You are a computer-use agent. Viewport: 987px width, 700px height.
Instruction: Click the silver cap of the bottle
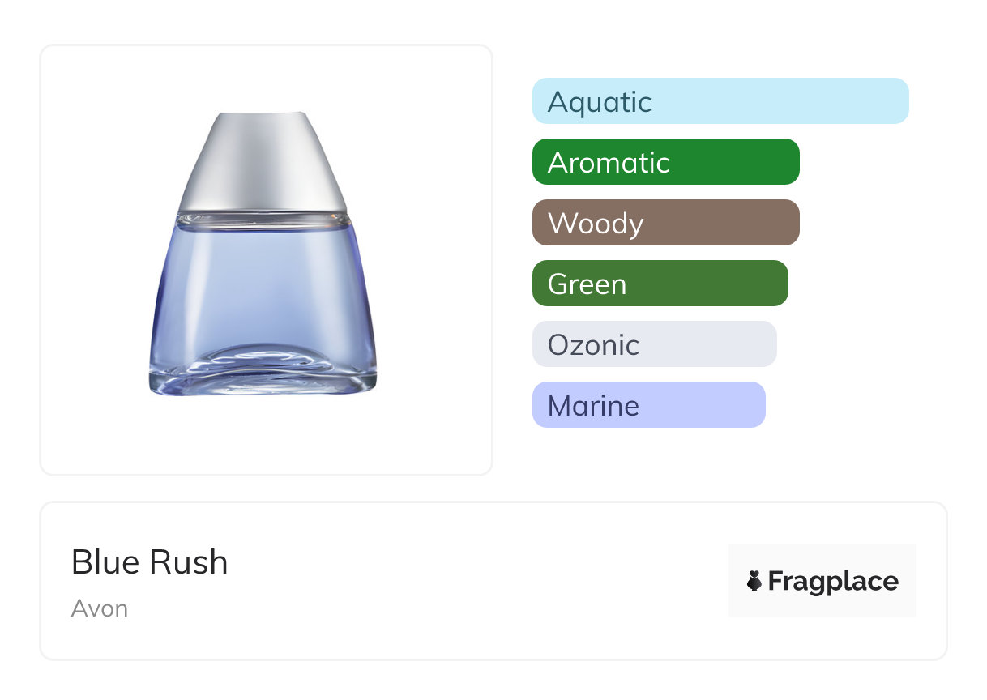coord(263,162)
